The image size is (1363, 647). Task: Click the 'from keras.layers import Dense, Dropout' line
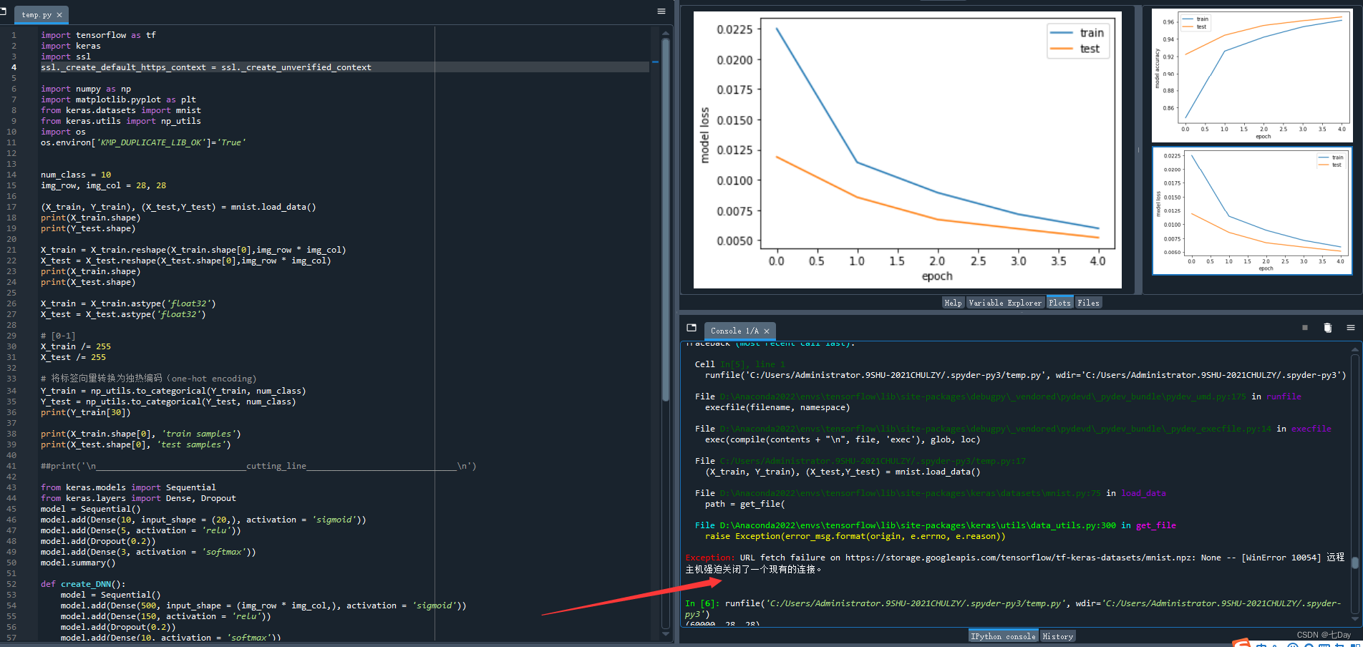[138, 498]
